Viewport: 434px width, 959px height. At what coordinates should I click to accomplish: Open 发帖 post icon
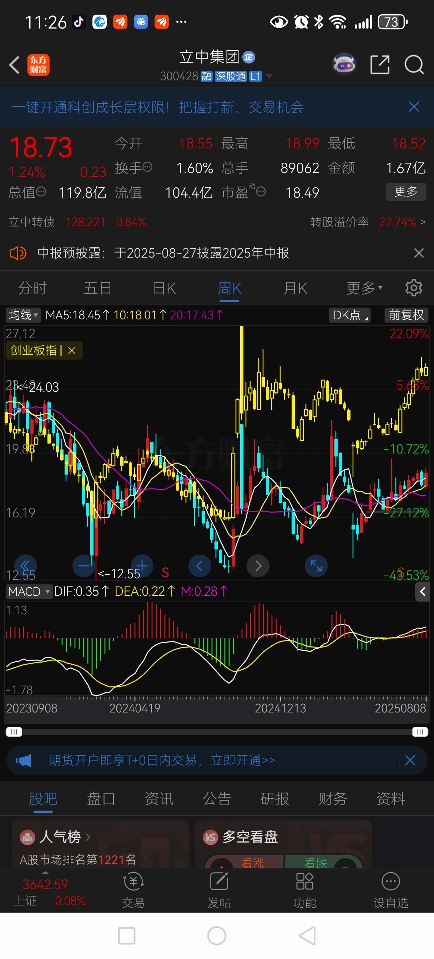pyautogui.click(x=219, y=890)
